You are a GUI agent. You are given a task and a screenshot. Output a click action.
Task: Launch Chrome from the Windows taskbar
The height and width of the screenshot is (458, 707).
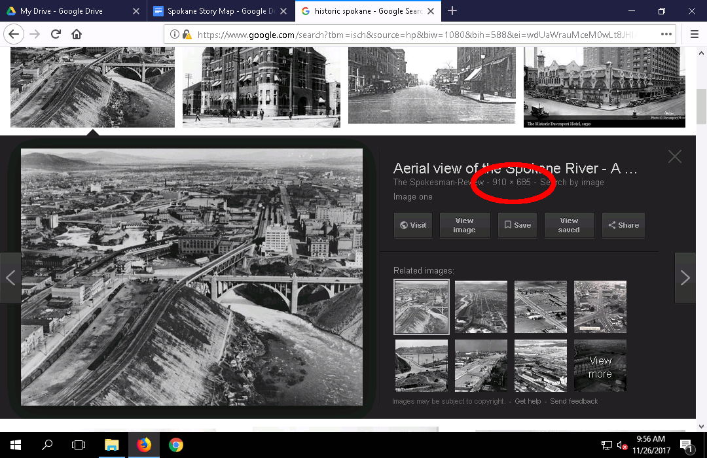coord(175,445)
